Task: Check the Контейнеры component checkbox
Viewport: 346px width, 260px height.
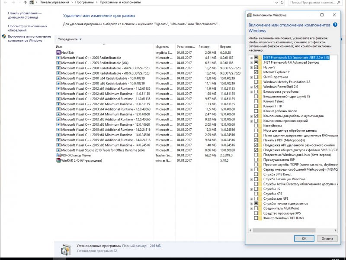Action: (256, 126)
